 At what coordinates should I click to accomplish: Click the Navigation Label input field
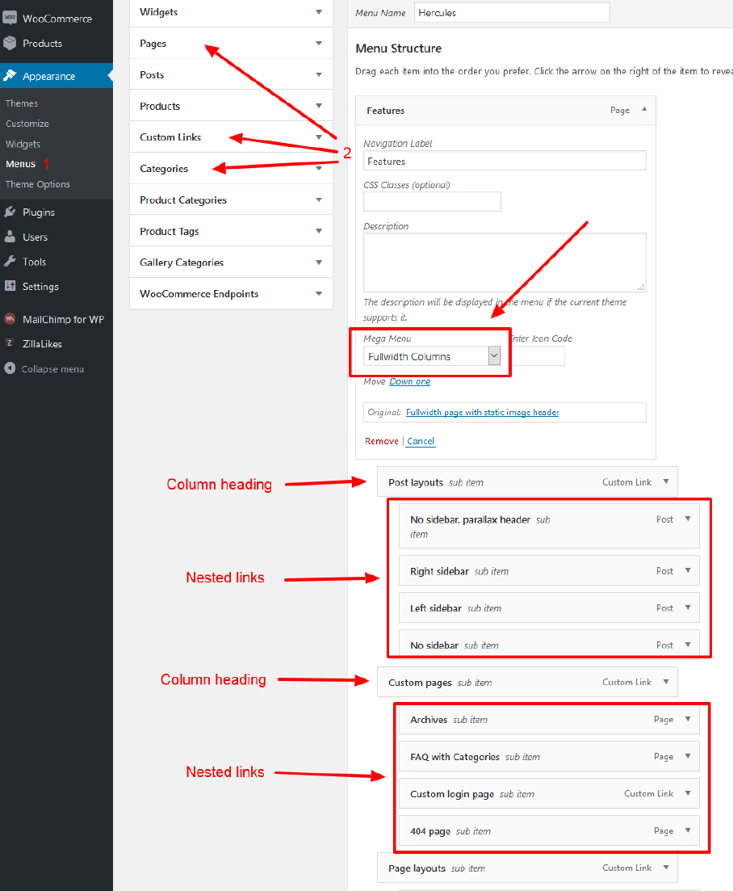click(505, 161)
